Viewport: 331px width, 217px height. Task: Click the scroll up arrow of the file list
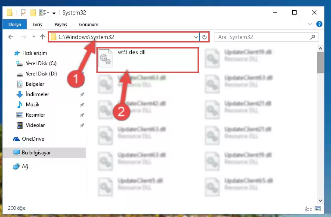coord(320,48)
